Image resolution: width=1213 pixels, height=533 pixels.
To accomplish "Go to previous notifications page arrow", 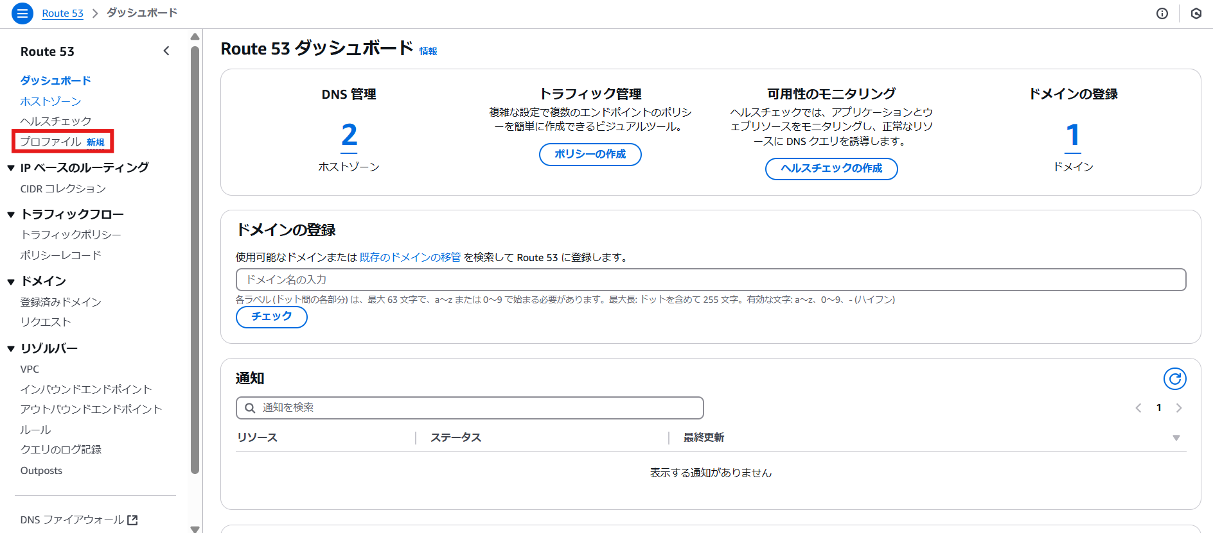I will [1138, 408].
